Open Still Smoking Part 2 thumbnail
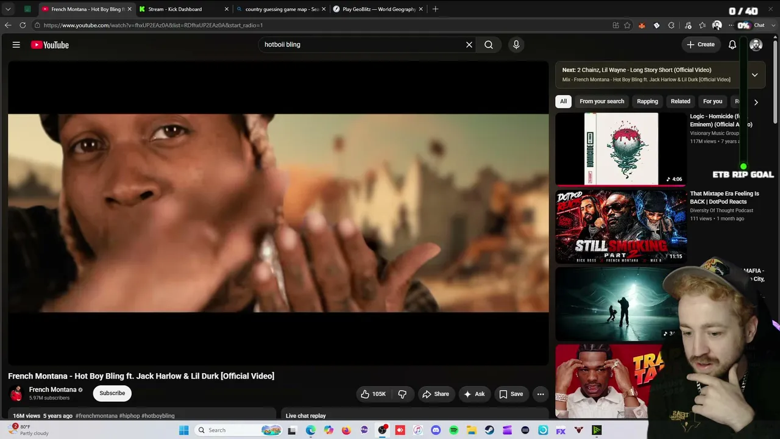Image resolution: width=780 pixels, height=439 pixels. click(x=620, y=226)
